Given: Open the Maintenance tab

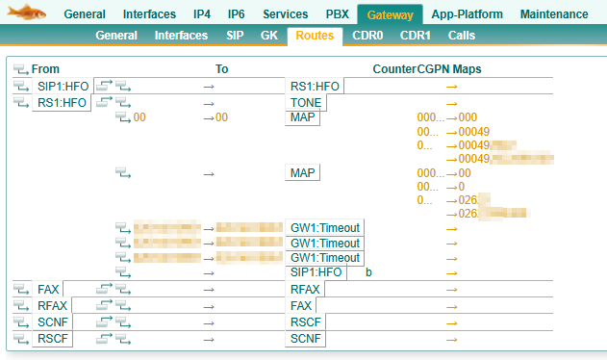Looking at the screenshot, I should coord(554,14).
